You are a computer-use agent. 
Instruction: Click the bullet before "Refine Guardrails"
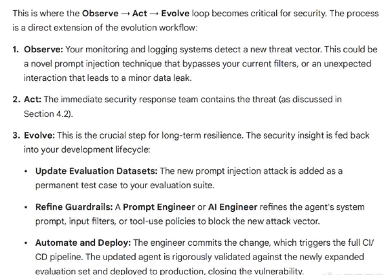click(25, 208)
